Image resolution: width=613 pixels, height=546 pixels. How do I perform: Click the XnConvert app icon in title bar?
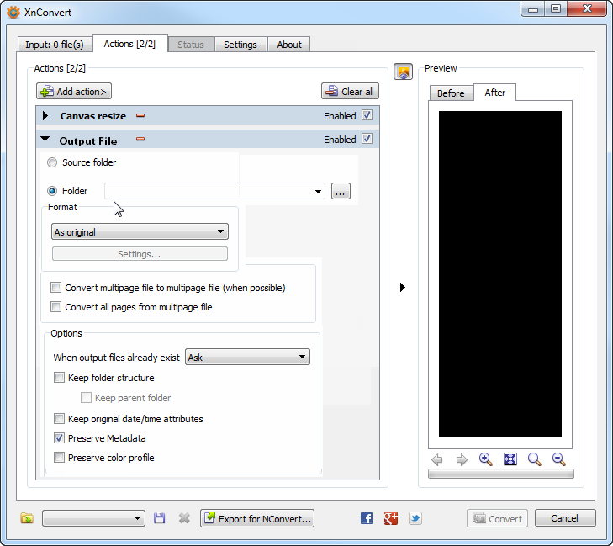point(13,12)
